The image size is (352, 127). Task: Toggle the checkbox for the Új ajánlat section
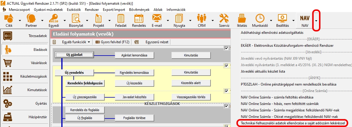pyautogui.click(x=226, y=48)
